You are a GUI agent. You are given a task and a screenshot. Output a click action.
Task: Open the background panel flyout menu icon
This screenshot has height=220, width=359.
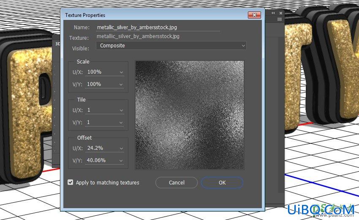(x=280, y=19)
